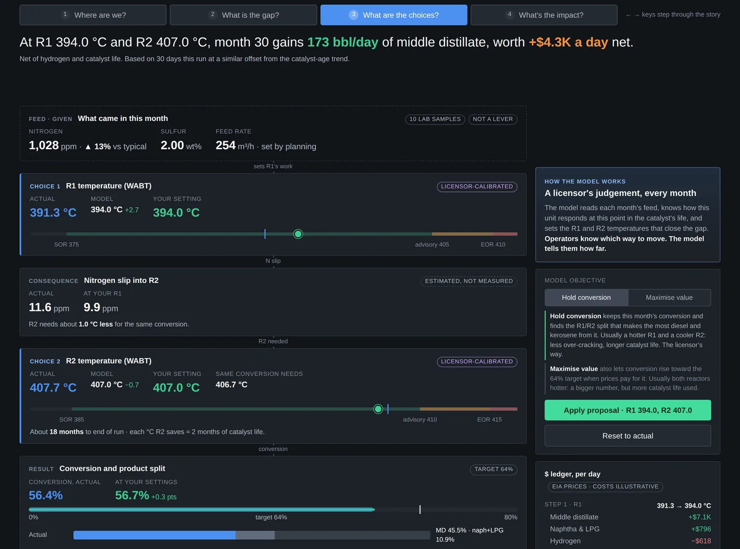The height and width of the screenshot is (549, 740).
Task: Click LICENSOR-CALIBRATED badge in Choice 2
Action: point(477,362)
